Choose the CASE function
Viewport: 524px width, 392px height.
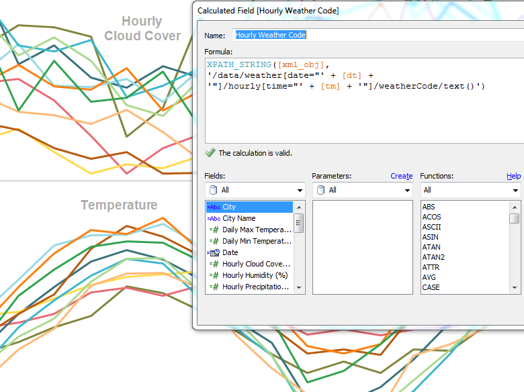tap(431, 287)
